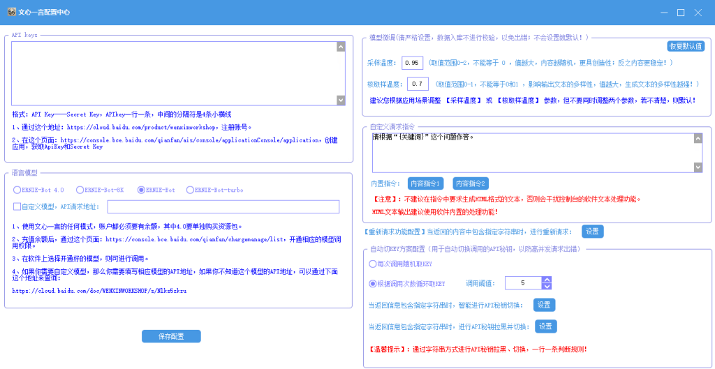Click API keys box scroll up arrow
Image resolution: width=715 pixels, height=369 pixels.
[341, 47]
